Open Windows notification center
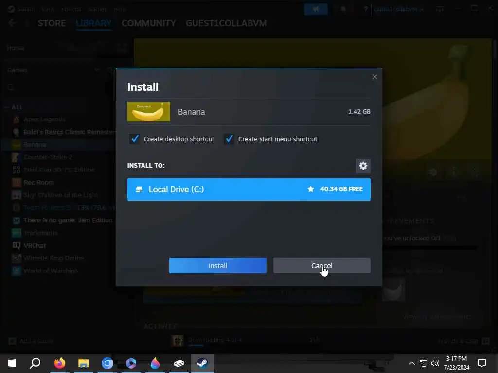The image size is (498, 373). click(x=482, y=363)
